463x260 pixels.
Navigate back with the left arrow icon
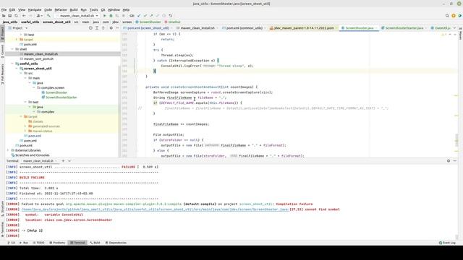(x=24, y=16)
